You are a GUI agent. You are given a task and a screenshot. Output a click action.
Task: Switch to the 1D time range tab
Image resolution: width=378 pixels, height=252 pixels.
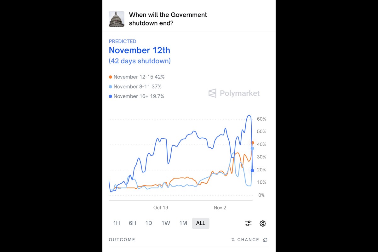point(148,223)
